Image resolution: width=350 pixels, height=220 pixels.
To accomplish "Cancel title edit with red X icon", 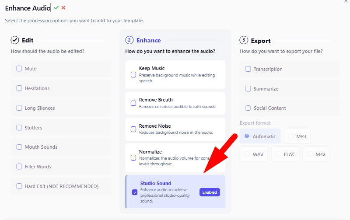I will pyautogui.click(x=63, y=7).
